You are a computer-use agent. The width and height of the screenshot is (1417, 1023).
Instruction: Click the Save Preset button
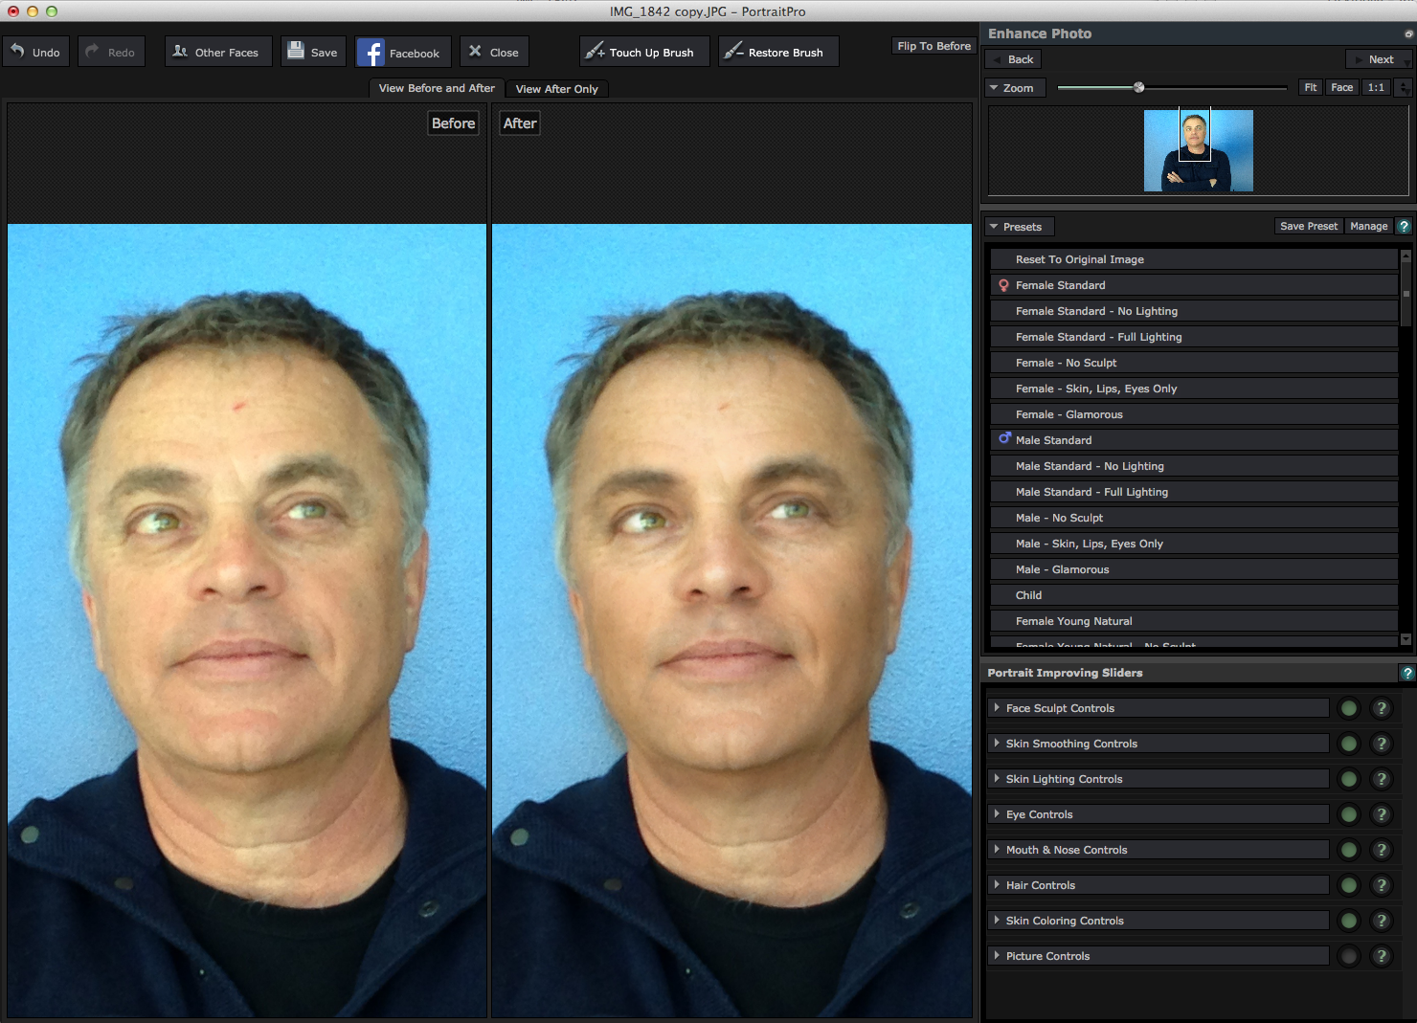pos(1308,226)
